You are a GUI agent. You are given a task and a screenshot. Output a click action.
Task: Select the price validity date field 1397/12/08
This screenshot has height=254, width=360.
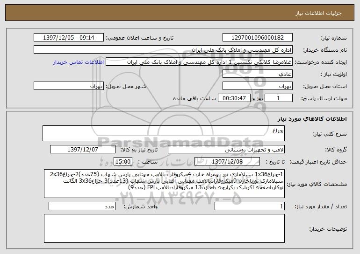(227, 162)
